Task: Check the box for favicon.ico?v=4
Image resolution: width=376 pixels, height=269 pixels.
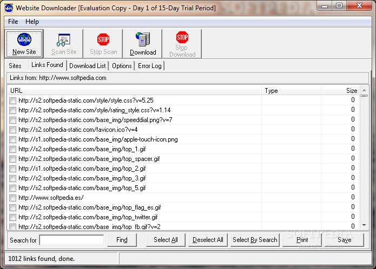Action: (12, 130)
